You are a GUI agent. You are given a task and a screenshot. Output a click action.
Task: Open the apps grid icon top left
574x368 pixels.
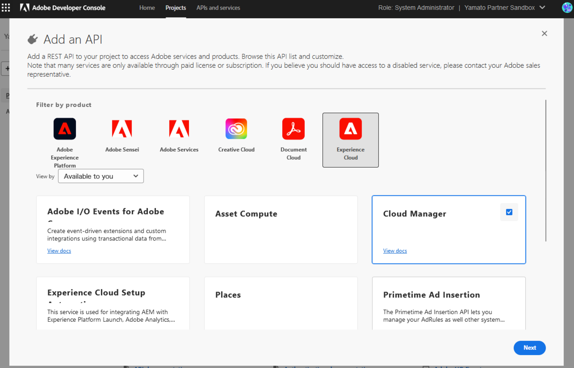(6, 8)
